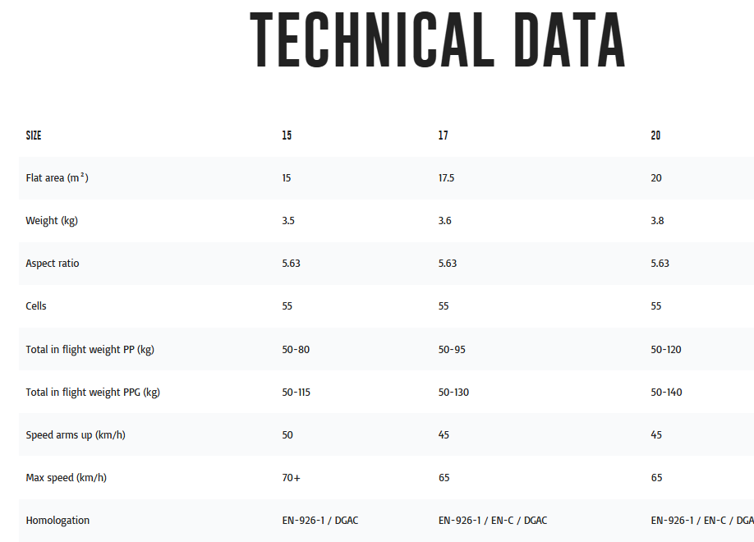Select the size 20 column header
This screenshot has height=542, width=754.
[655, 135]
